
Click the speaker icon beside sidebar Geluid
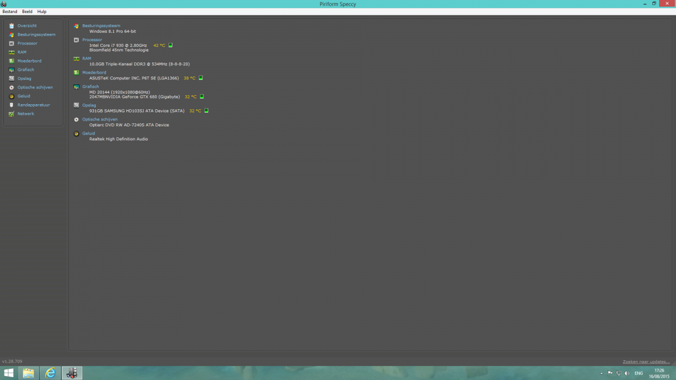[x=11, y=96]
